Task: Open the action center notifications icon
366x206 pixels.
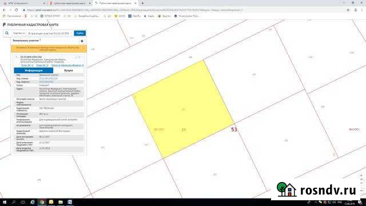Action: (x=360, y=202)
